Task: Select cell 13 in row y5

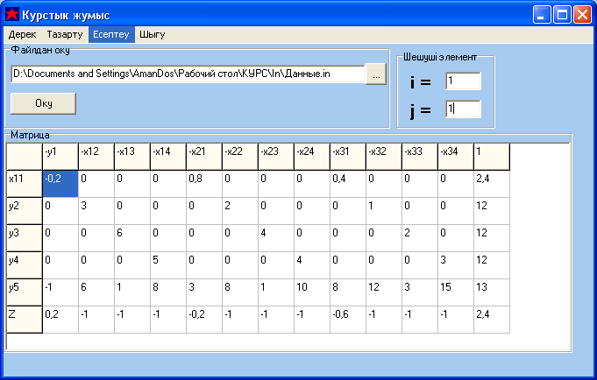Action: 492,292
